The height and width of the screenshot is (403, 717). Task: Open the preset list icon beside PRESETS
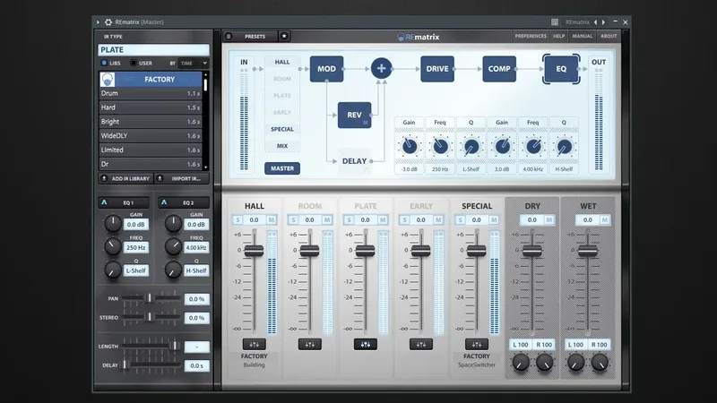pos(229,36)
